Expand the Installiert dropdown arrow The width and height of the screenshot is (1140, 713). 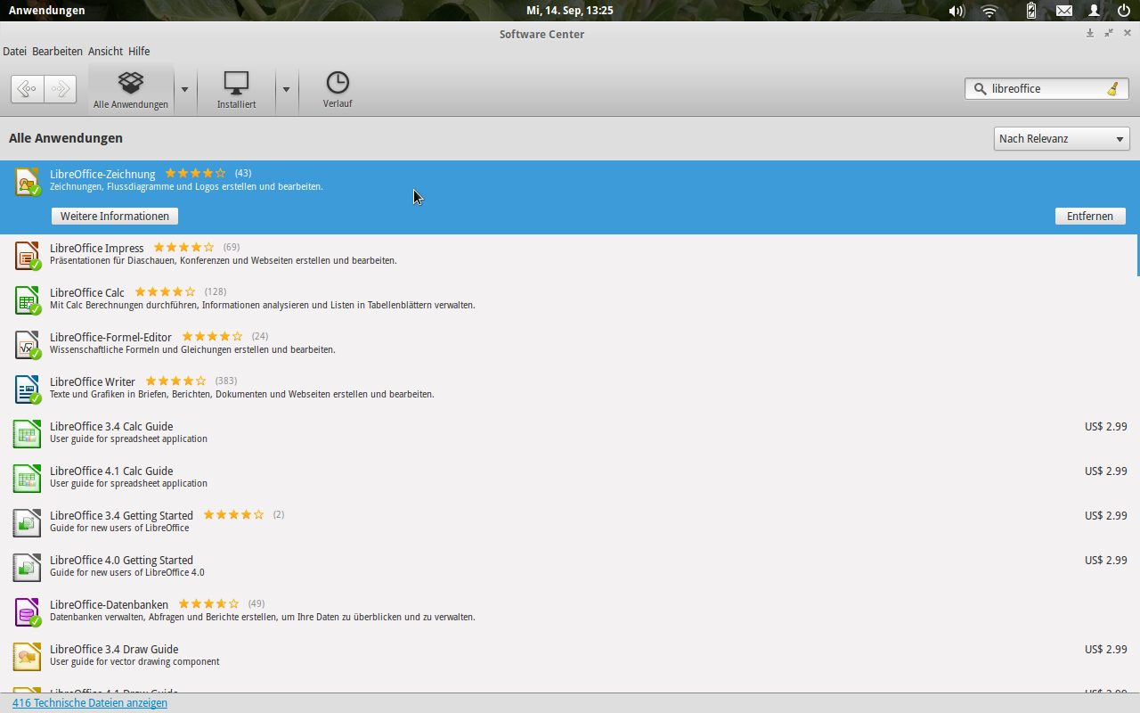coord(286,89)
